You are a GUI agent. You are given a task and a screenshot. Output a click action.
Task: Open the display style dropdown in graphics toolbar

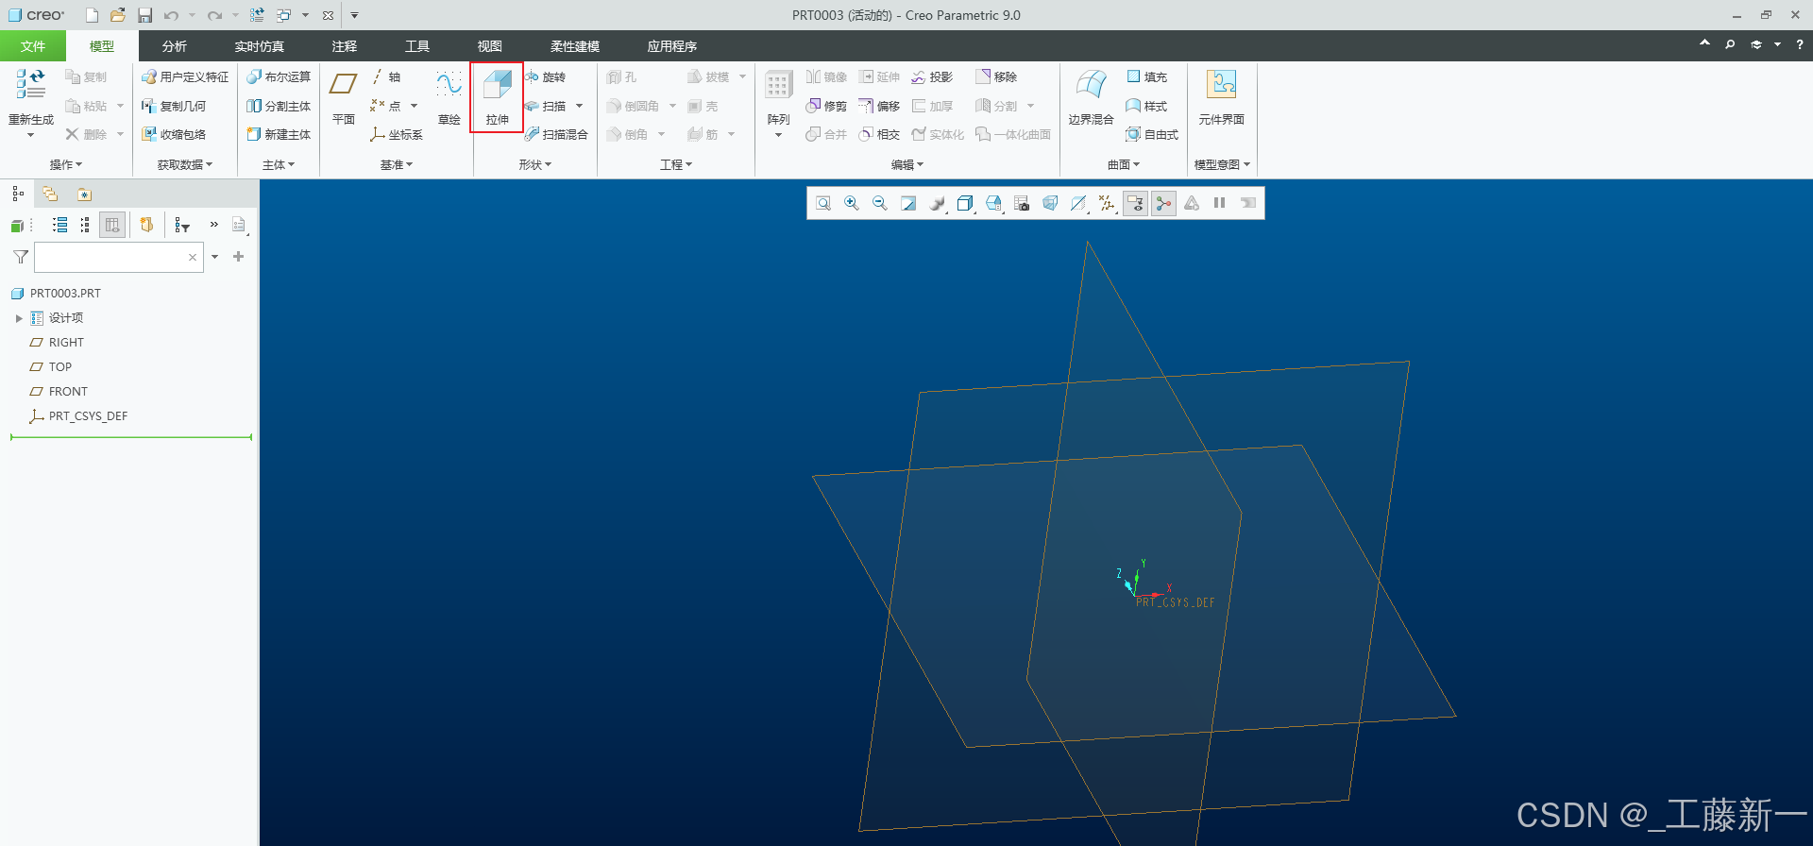coord(965,203)
